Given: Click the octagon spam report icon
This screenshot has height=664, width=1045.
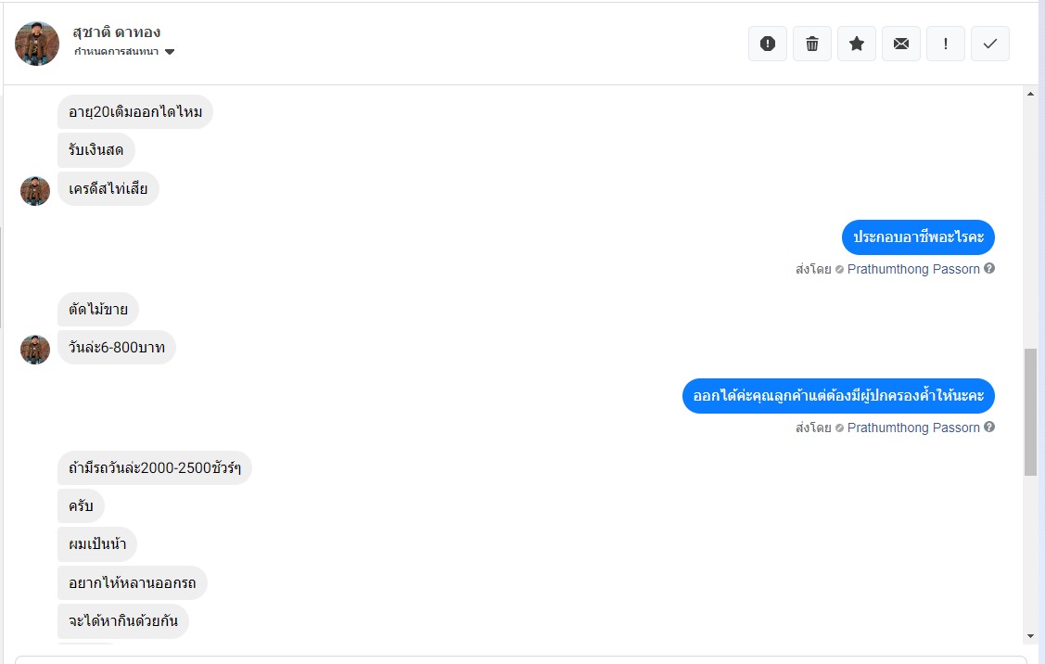Looking at the screenshot, I should click(x=768, y=44).
